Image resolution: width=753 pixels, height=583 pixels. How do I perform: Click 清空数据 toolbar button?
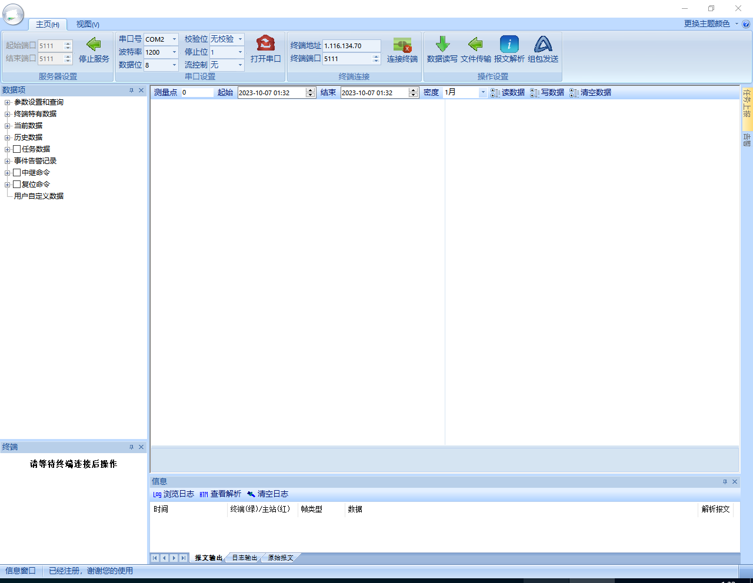591,93
